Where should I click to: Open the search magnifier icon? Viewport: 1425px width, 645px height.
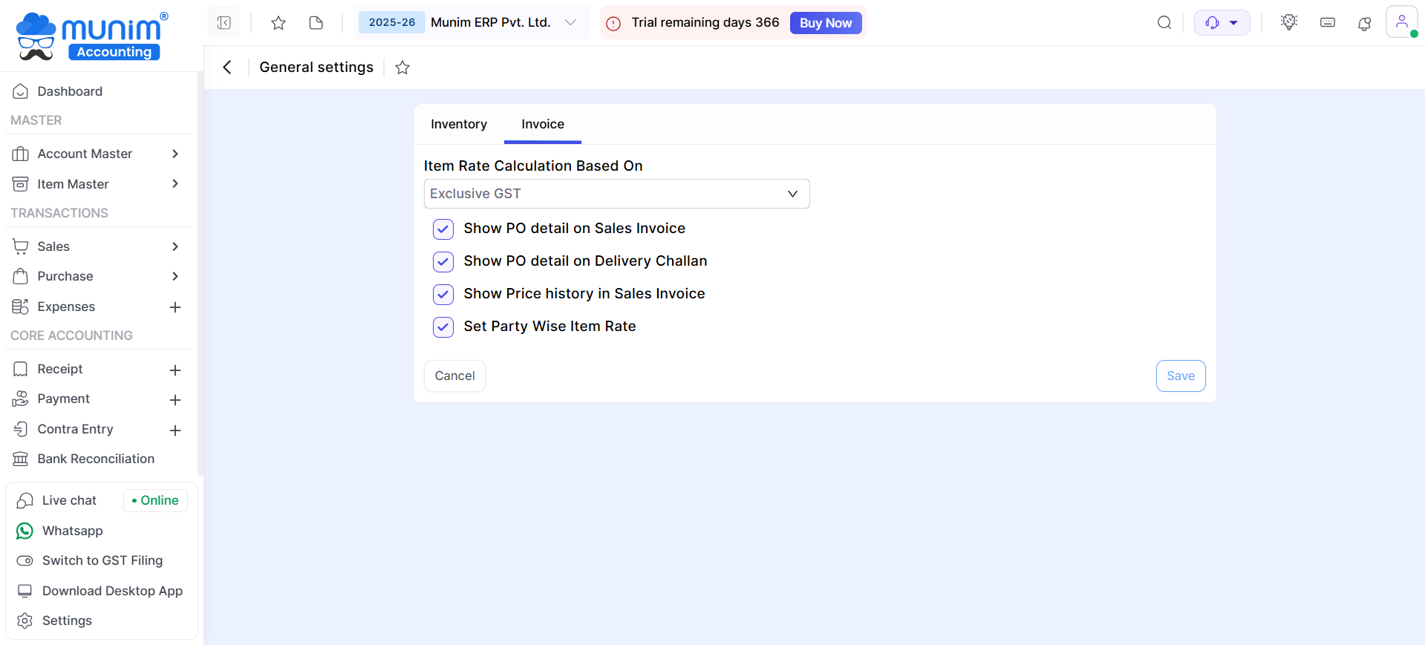[x=1164, y=23]
